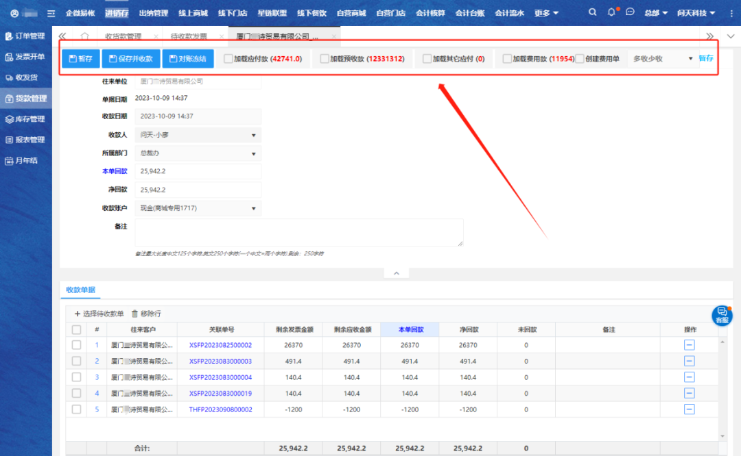This screenshot has width=741, height=456.
Task: Click the 保存并收款 button
Action: click(x=130, y=59)
